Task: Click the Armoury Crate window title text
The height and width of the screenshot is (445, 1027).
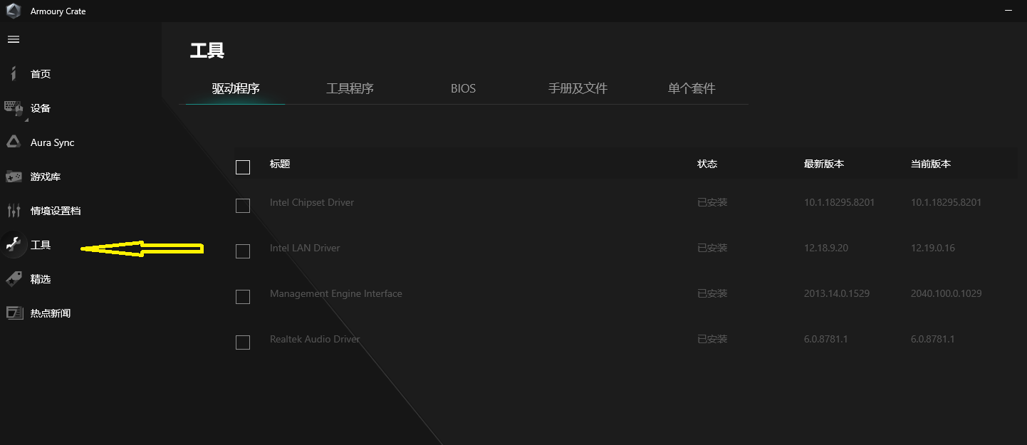Action: pos(58,11)
